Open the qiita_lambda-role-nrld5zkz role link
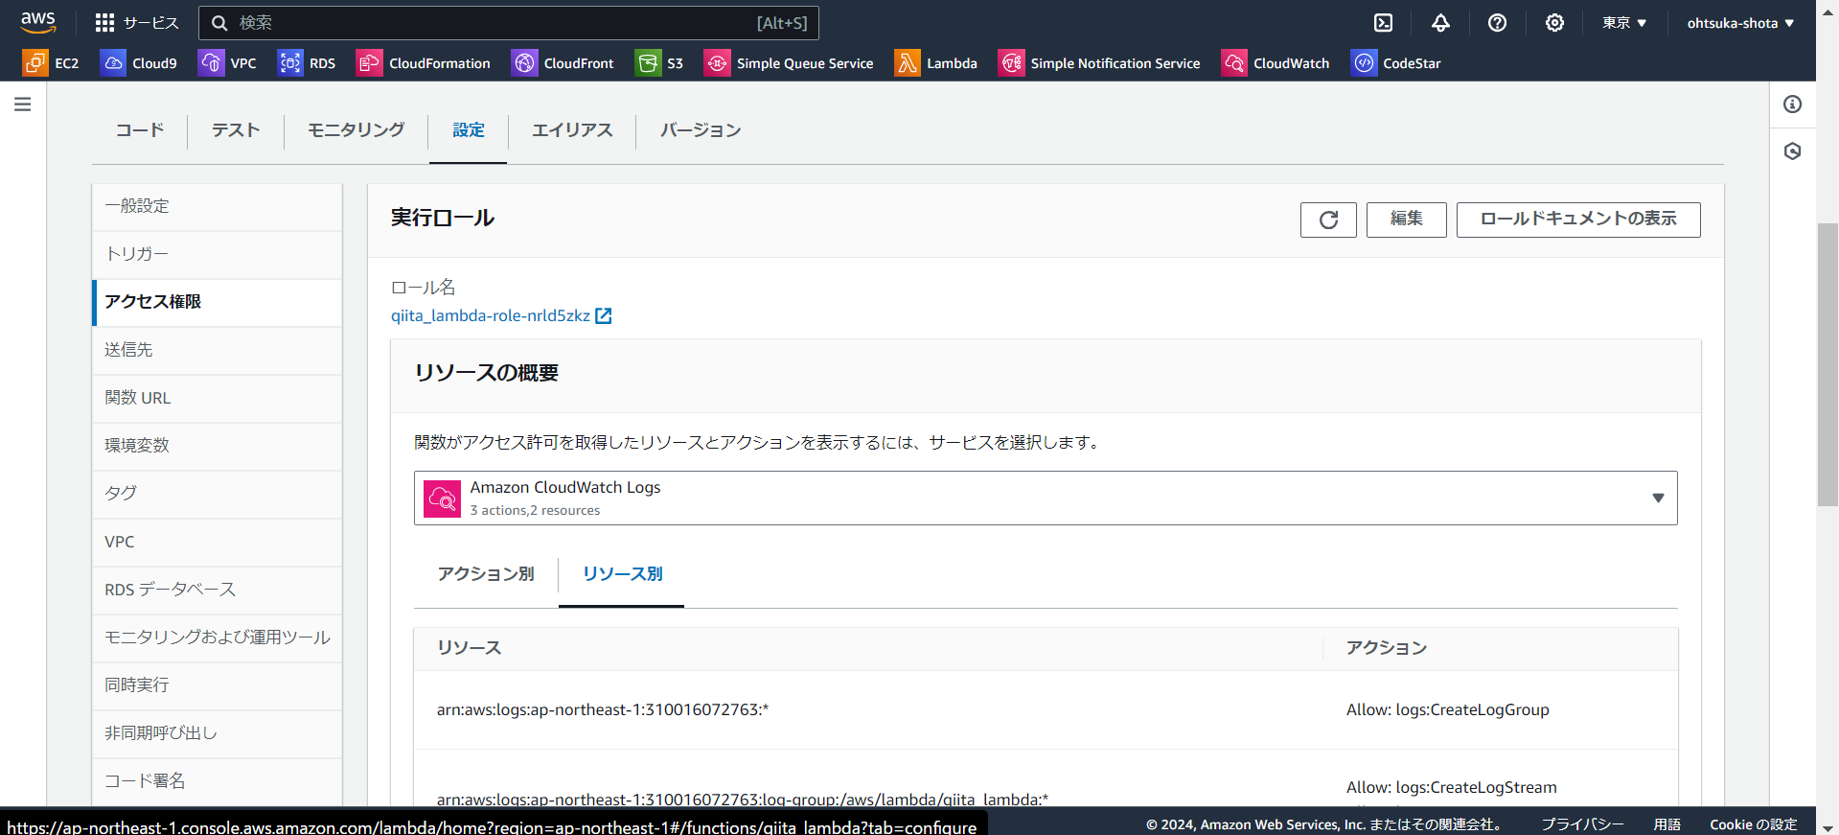 point(491,315)
